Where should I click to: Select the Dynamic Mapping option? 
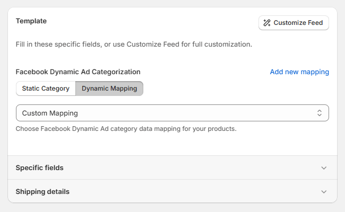coord(109,89)
